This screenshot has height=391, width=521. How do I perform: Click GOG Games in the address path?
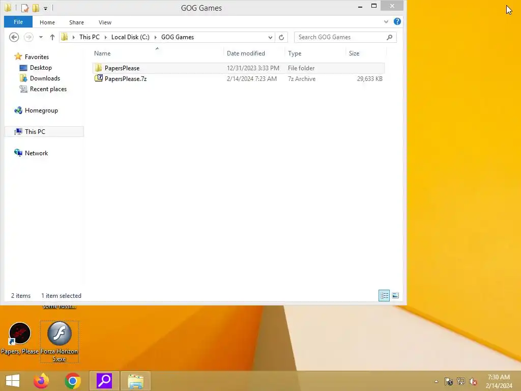tap(178, 37)
